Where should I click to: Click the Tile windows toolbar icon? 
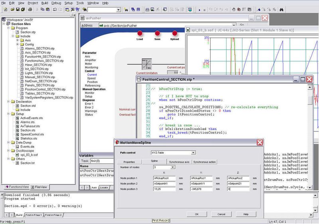click(138, 10)
